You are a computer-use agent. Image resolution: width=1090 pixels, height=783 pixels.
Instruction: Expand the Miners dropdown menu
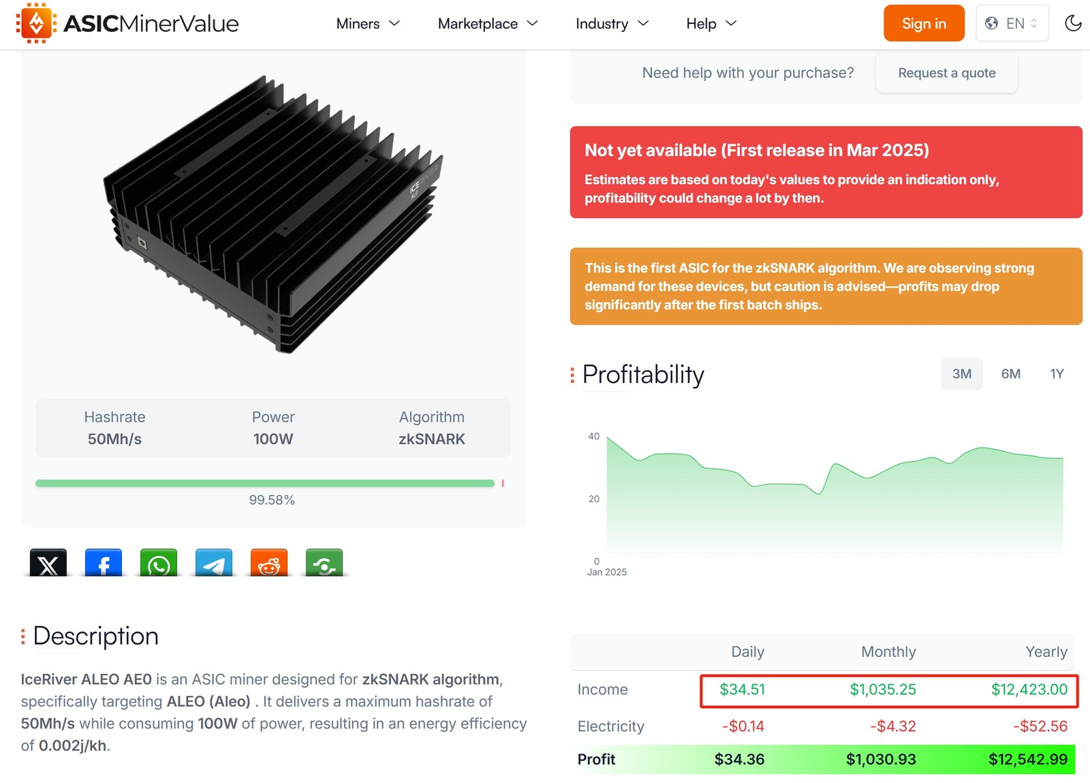[368, 24]
